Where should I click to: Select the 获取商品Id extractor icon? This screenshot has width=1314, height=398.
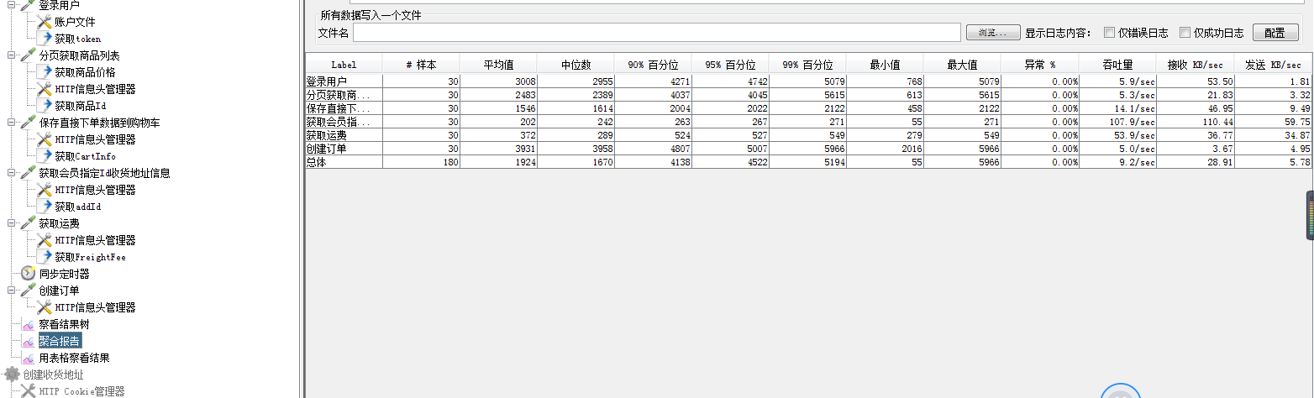coord(45,106)
